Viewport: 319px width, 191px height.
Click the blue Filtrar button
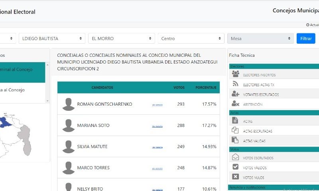coord(306,38)
